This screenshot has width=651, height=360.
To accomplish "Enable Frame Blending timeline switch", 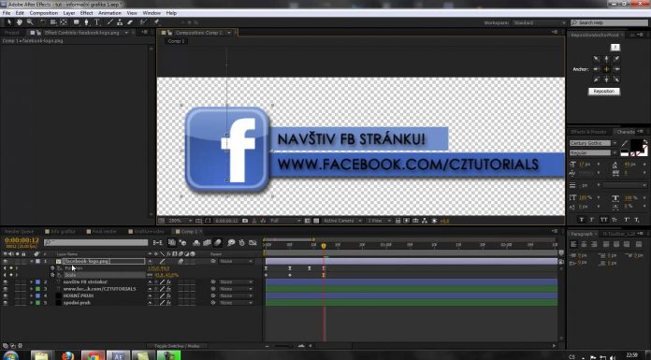I will click(207, 242).
